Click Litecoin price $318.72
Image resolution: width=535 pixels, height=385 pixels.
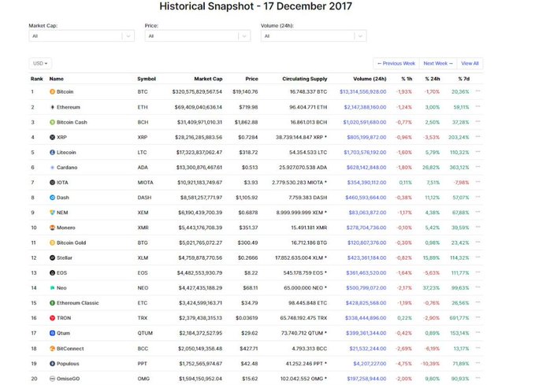(x=248, y=153)
